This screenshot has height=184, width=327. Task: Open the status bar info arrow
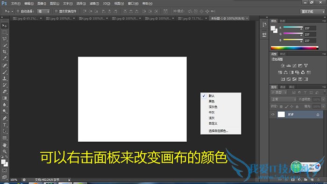(x=69, y=180)
